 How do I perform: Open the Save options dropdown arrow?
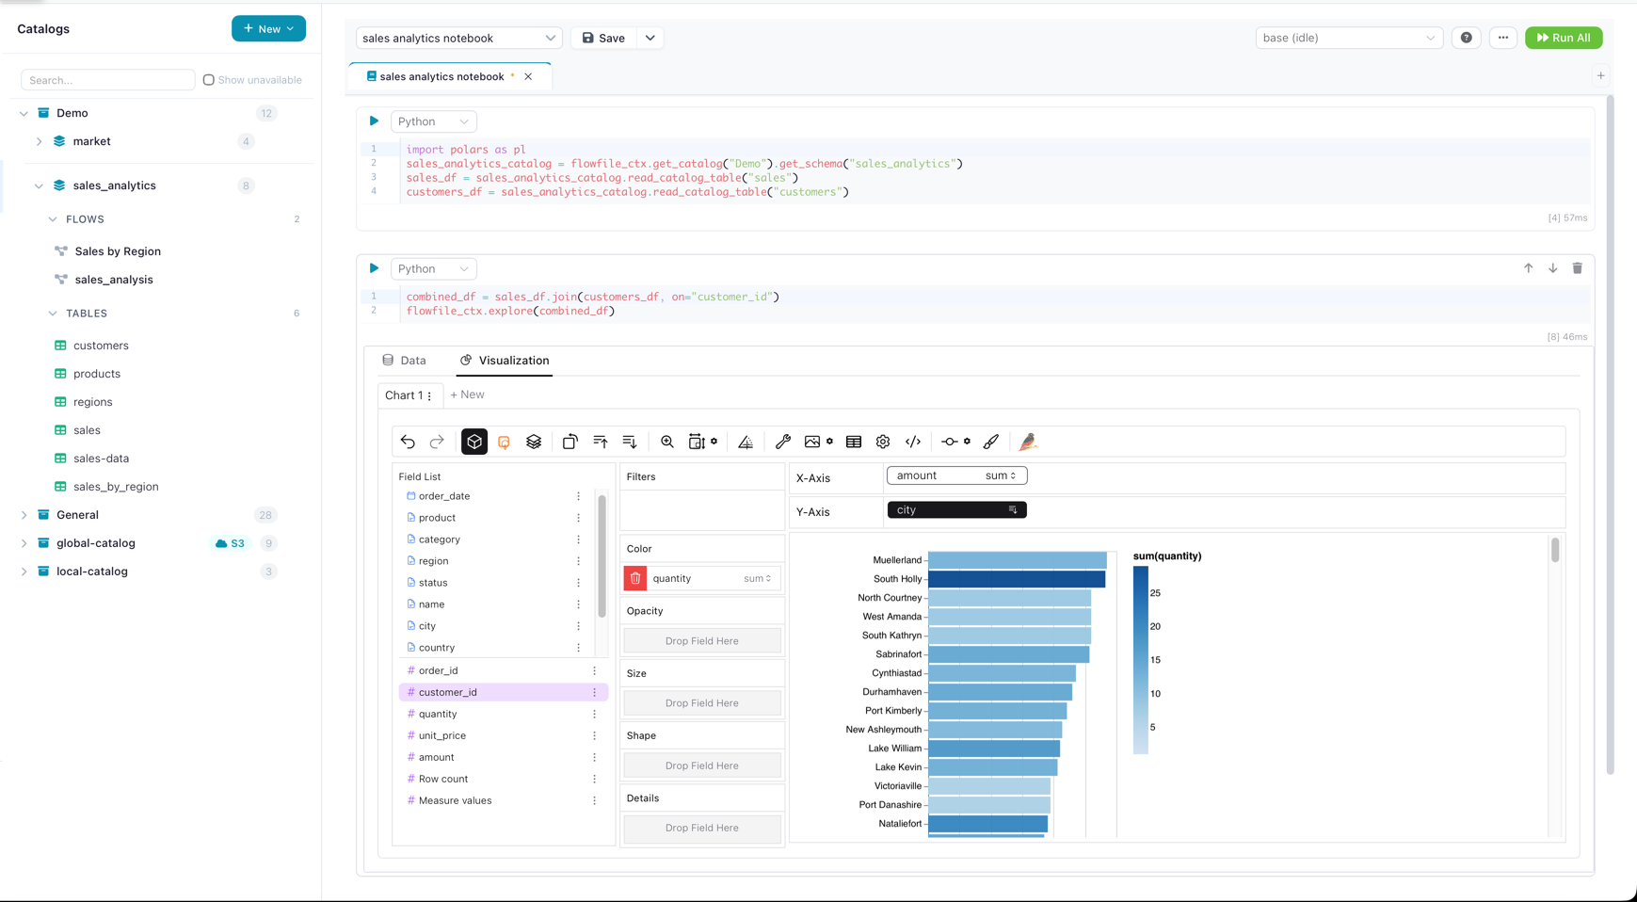click(x=650, y=38)
